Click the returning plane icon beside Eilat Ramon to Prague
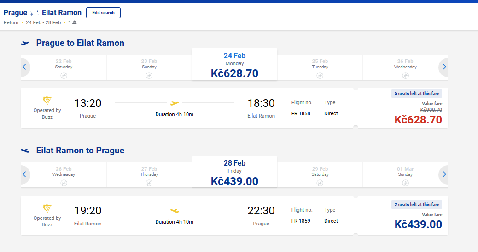The width and height of the screenshot is (478, 252). point(25,151)
